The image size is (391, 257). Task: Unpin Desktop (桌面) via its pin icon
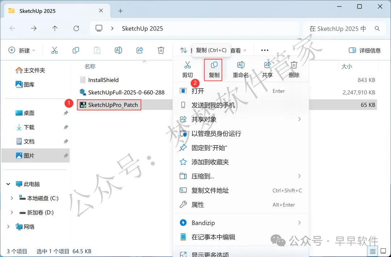66,113
